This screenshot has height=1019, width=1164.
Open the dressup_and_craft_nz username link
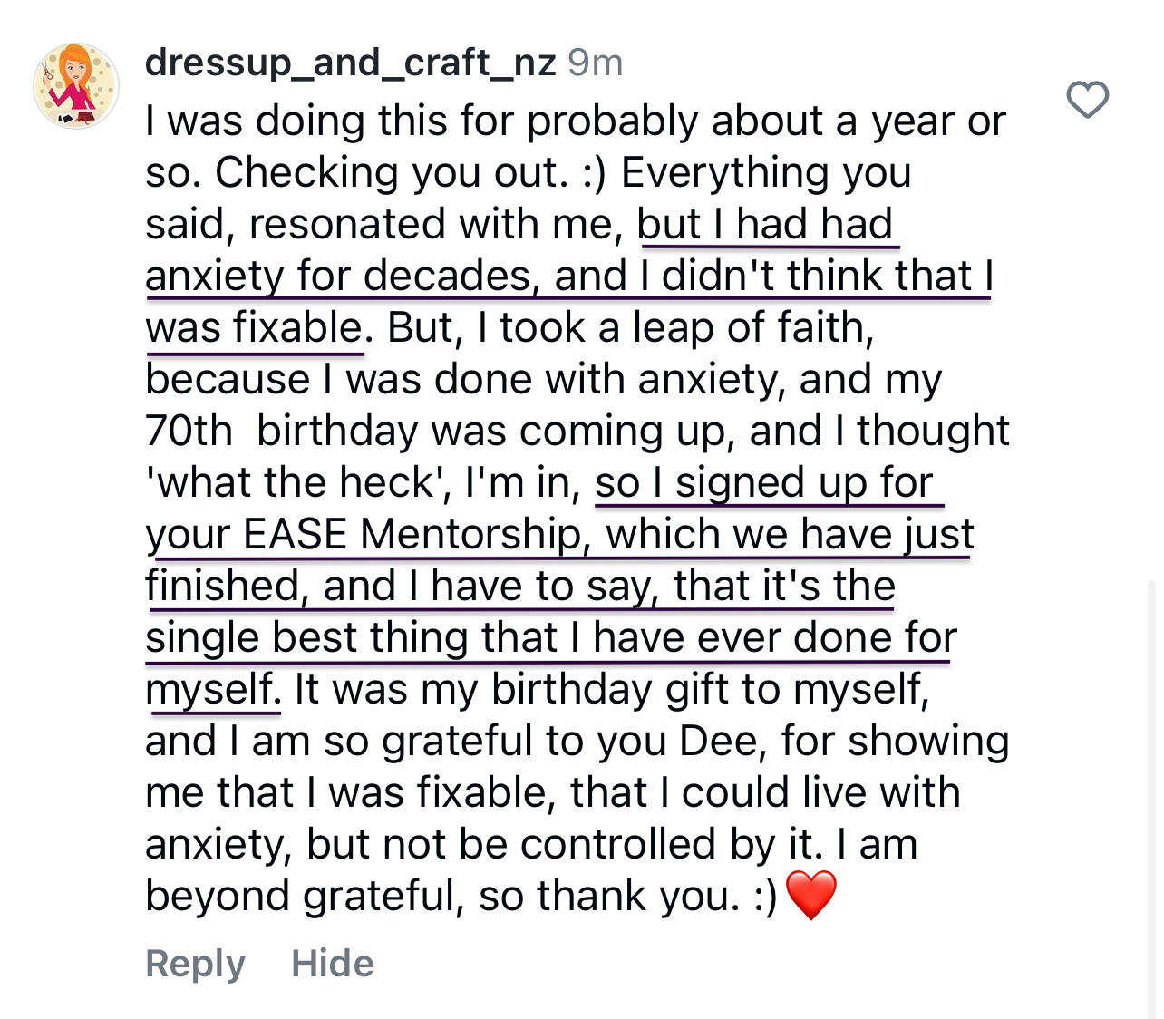pyautogui.click(x=350, y=63)
